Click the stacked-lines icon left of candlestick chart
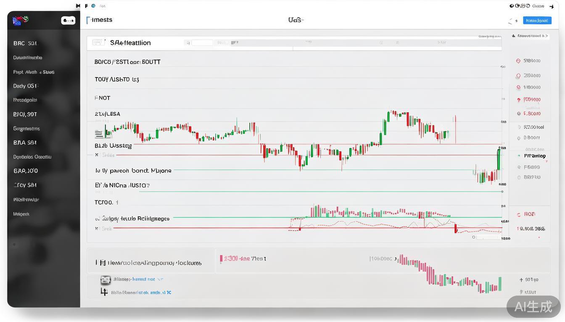Viewport: 565px width, 322px height. click(99, 134)
